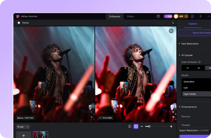
Task: Adjust the zoom level slider handle
Action: 149,126
